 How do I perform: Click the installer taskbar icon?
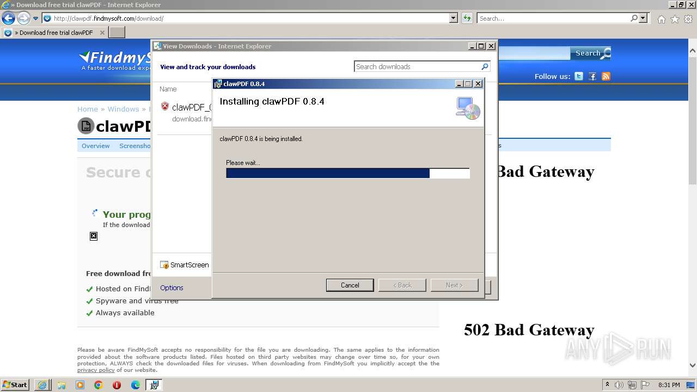pos(154,385)
